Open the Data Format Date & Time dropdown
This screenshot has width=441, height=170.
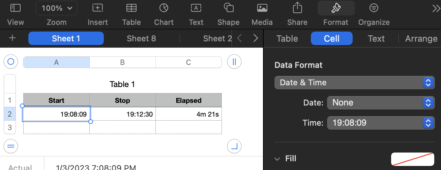(354, 83)
